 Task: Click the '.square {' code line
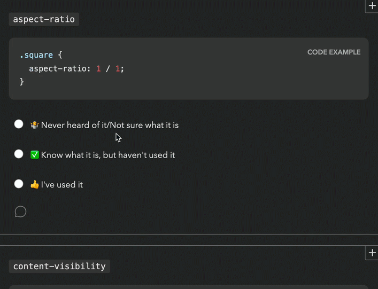point(41,55)
